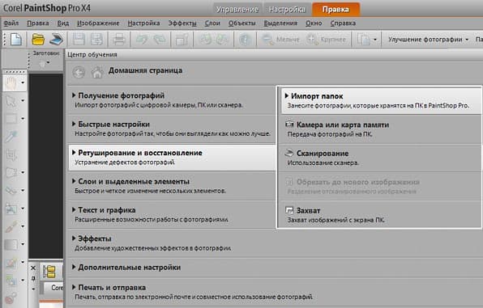Expand Текст и графика topic
The width and height of the screenshot is (483, 308).
point(172,214)
